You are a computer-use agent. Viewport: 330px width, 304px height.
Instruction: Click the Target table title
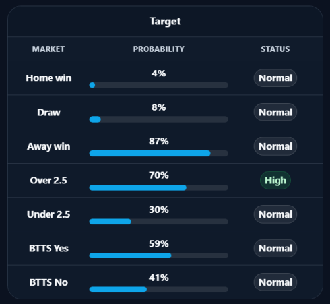[x=165, y=22]
